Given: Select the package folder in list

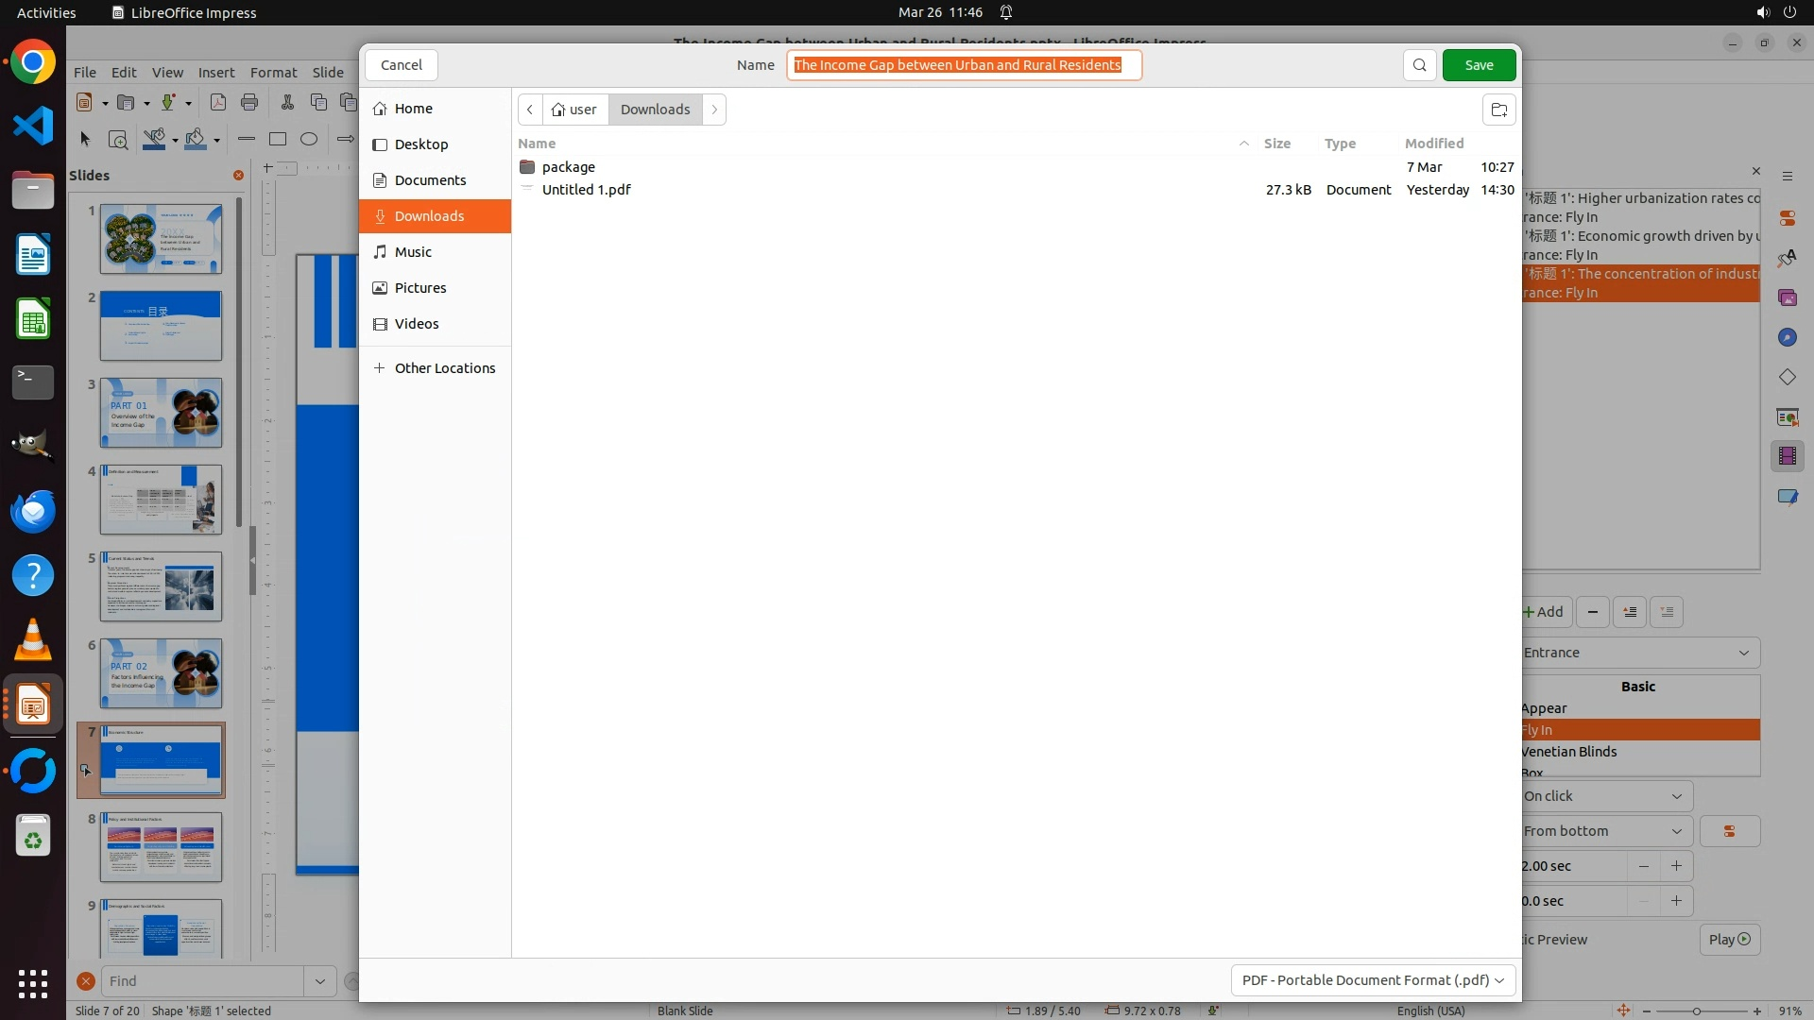Looking at the screenshot, I should click(x=568, y=167).
